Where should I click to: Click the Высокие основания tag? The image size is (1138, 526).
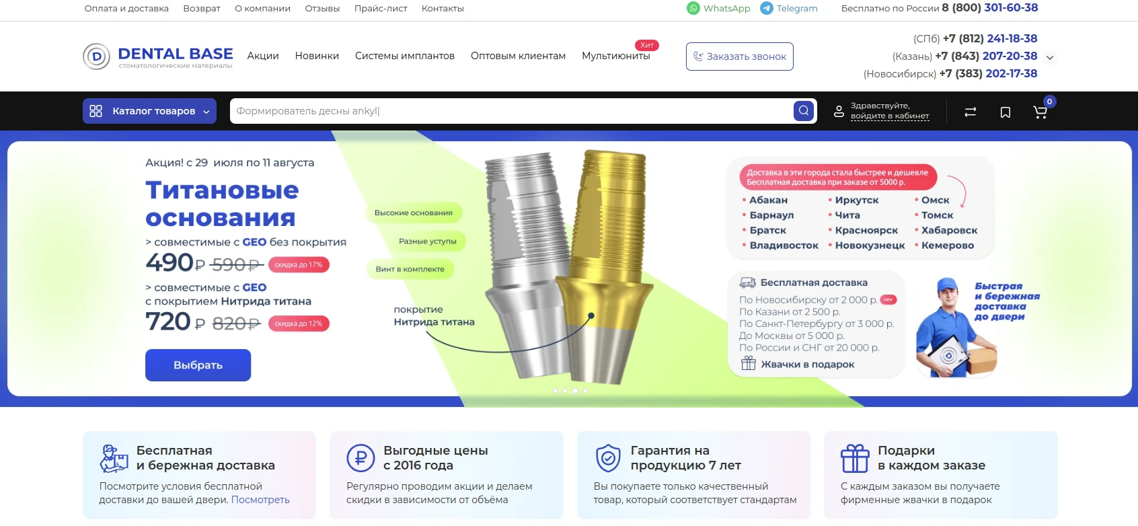point(414,213)
